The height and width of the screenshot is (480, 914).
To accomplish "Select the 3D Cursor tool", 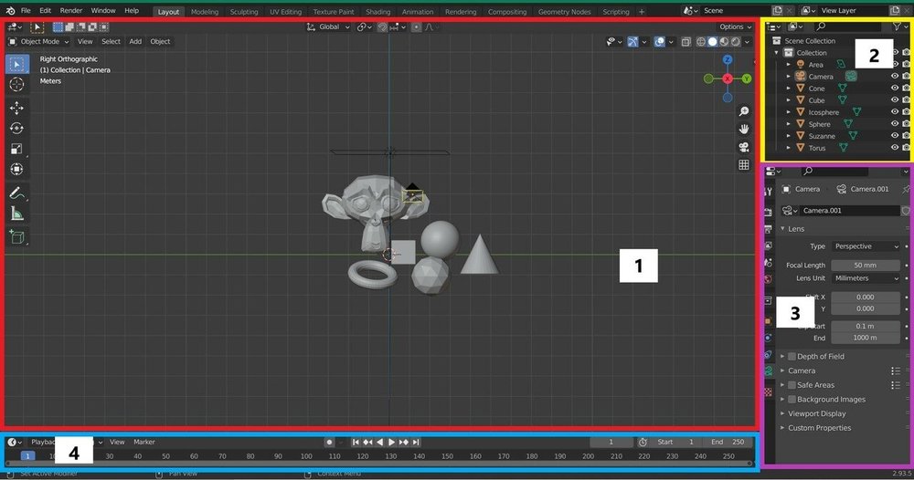I will pyautogui.click(x=16, y=85).
